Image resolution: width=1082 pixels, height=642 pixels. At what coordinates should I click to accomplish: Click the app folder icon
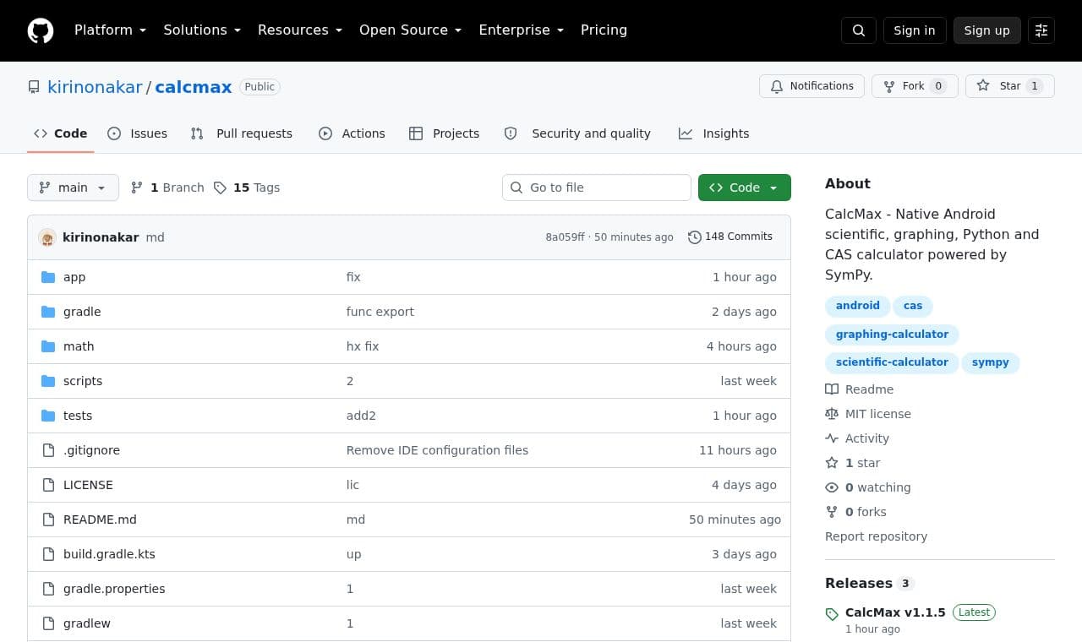tap(48, 277)
